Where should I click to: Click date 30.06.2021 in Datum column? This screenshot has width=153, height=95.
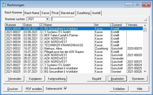tap(31, 55)
